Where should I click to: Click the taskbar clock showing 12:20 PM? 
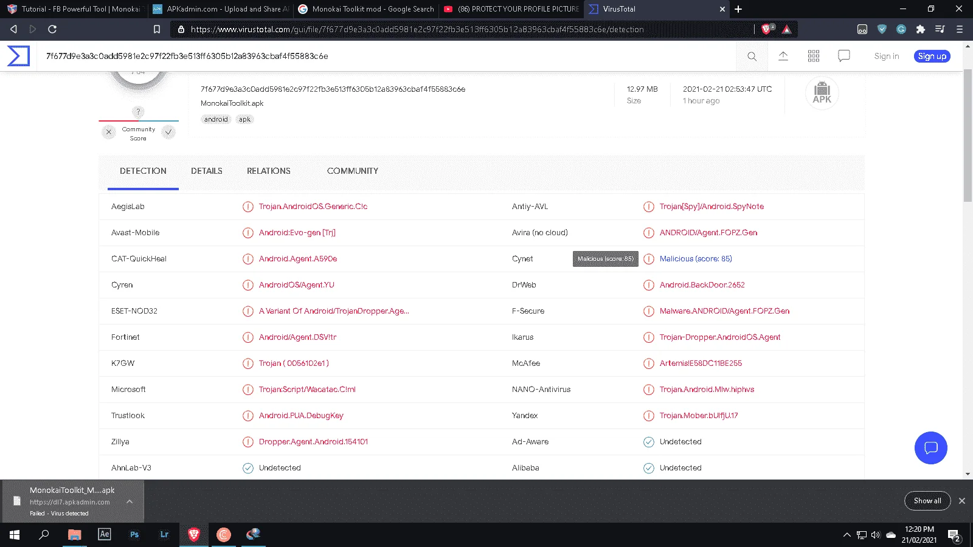pyautogui.click(x=919, y=535)
